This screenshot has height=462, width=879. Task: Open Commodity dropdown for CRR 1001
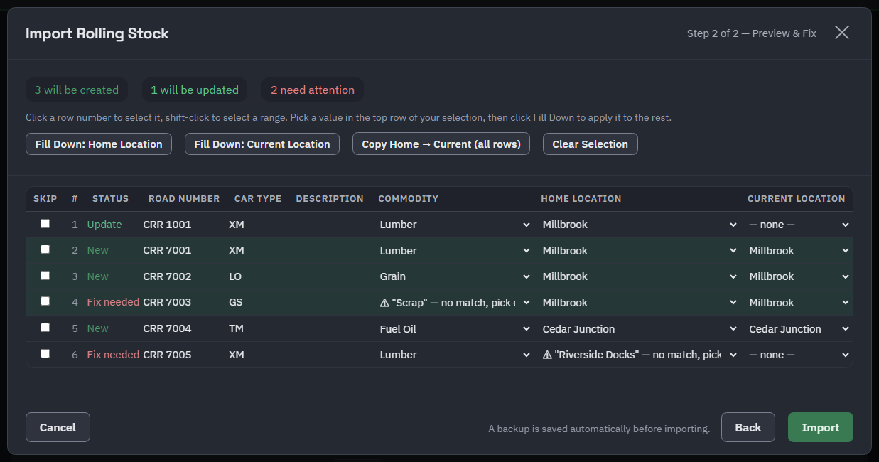[455, 225]
